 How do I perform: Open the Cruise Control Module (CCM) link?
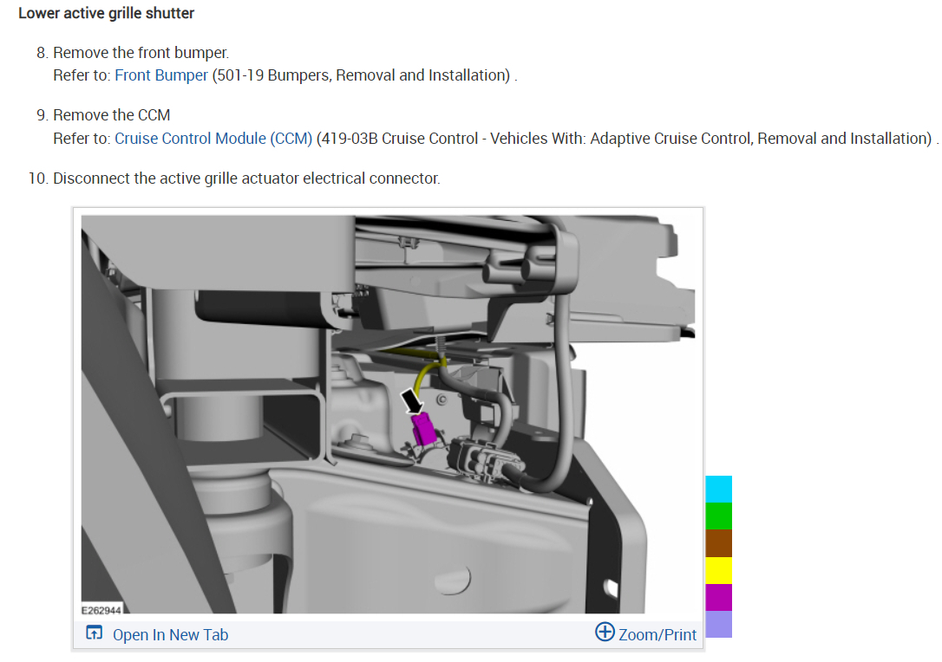213,138
